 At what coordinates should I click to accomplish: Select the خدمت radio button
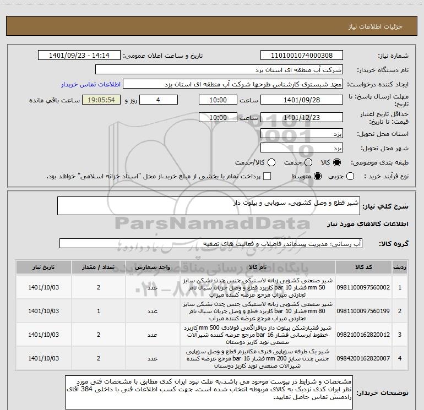[308, 162]
